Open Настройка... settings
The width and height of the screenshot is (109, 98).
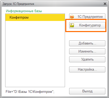point(87,69)
